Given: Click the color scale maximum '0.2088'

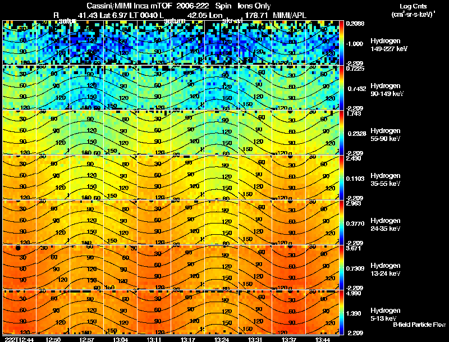Looking at the screenshot, I should (x=355, y=24).
